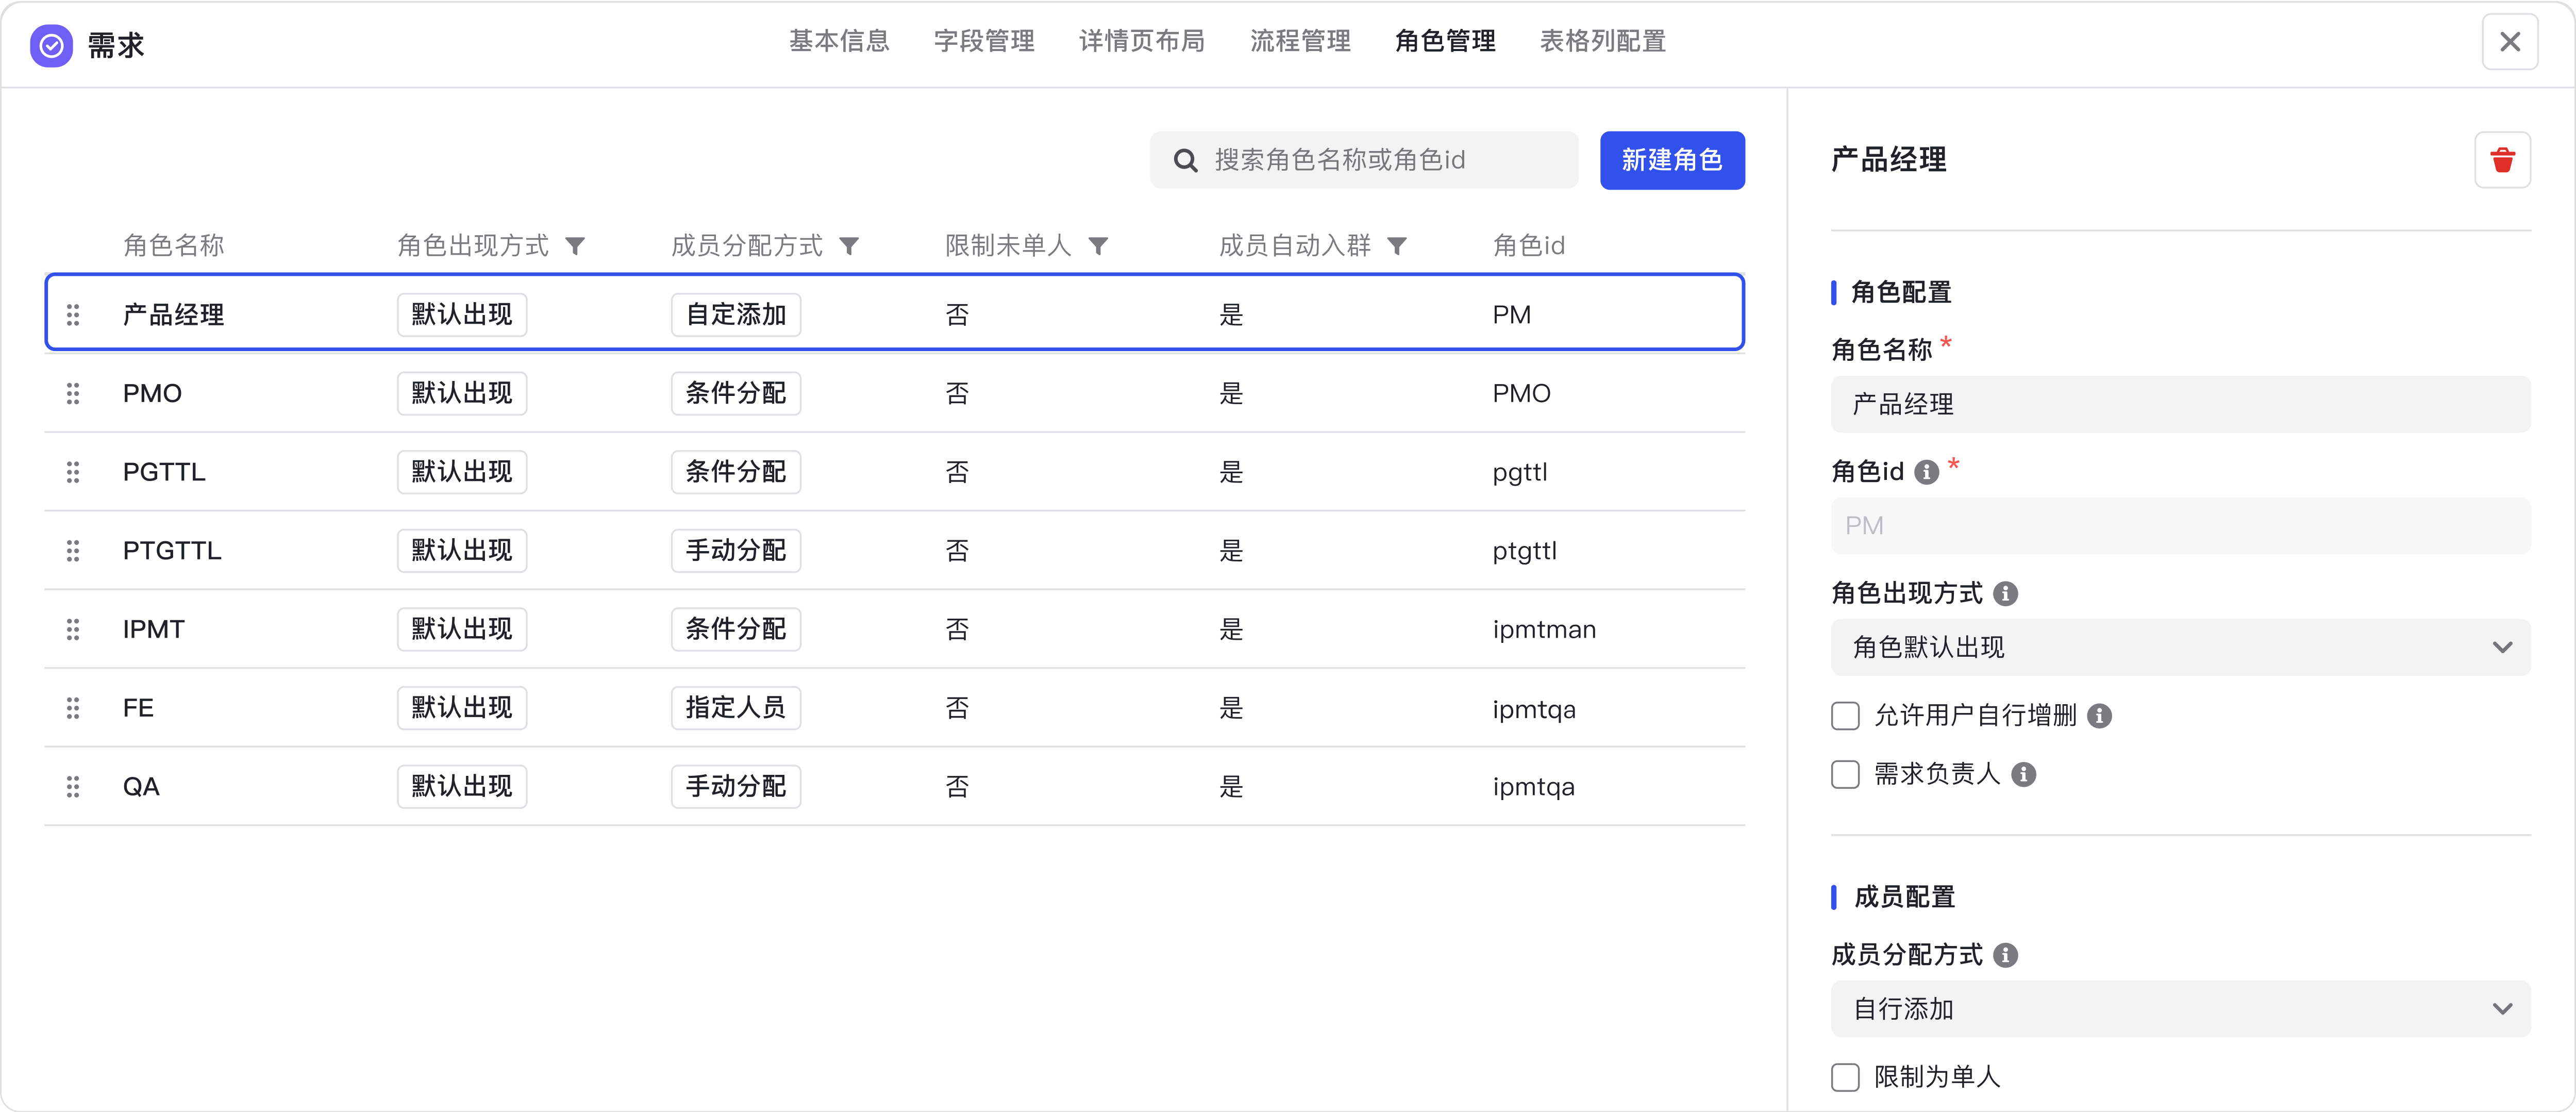
Task: Click the delete role trash icon
Action: (x=2502, y=160)
